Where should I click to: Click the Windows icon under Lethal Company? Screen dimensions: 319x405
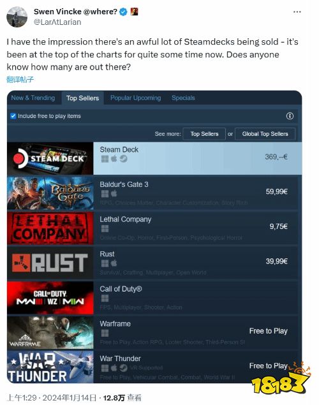tap(105, 228)
